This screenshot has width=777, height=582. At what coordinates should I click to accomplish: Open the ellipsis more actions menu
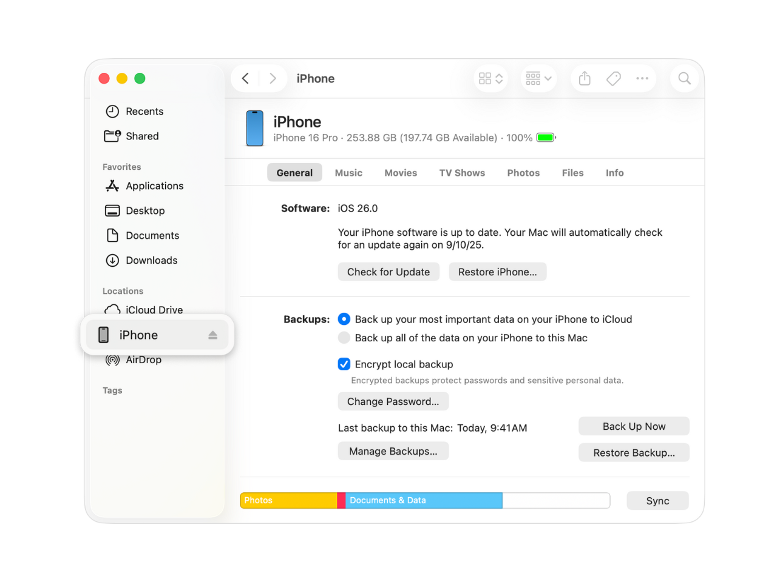[x=642, y=79]
